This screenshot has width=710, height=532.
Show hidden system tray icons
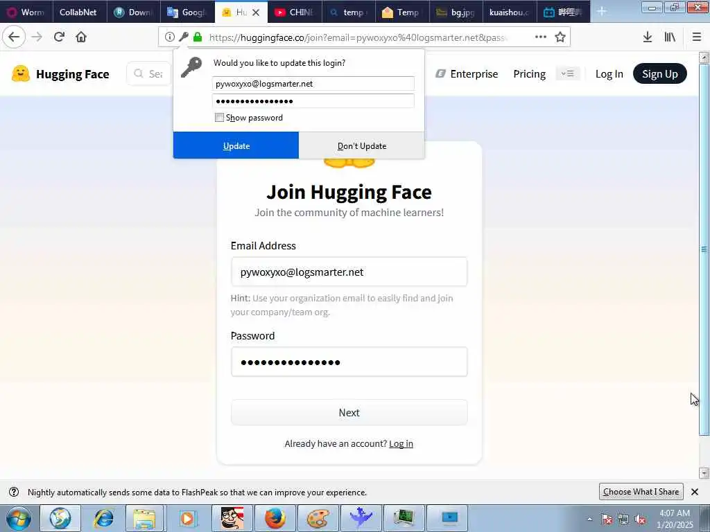click(589, 520)
